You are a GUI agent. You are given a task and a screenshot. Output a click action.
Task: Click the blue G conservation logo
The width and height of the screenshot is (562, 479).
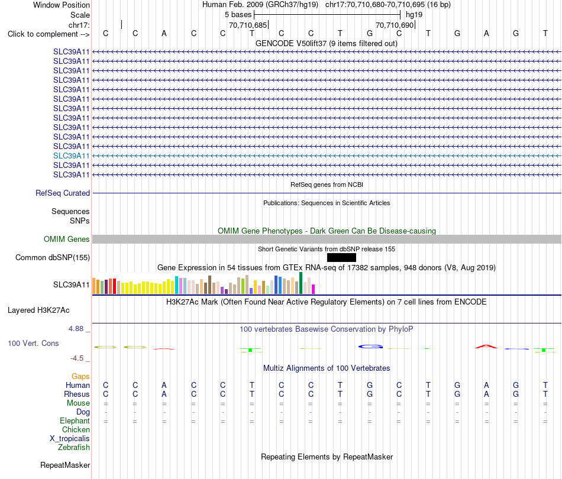tap(370, 347)
